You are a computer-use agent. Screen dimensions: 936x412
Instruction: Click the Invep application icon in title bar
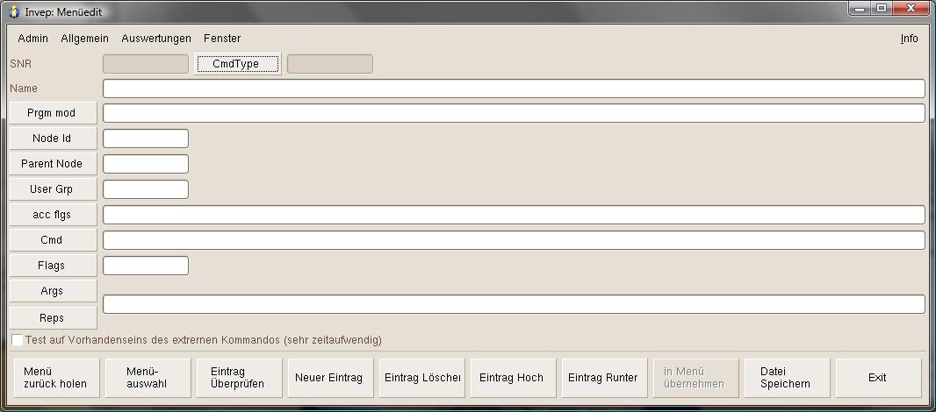click(14, 12)
